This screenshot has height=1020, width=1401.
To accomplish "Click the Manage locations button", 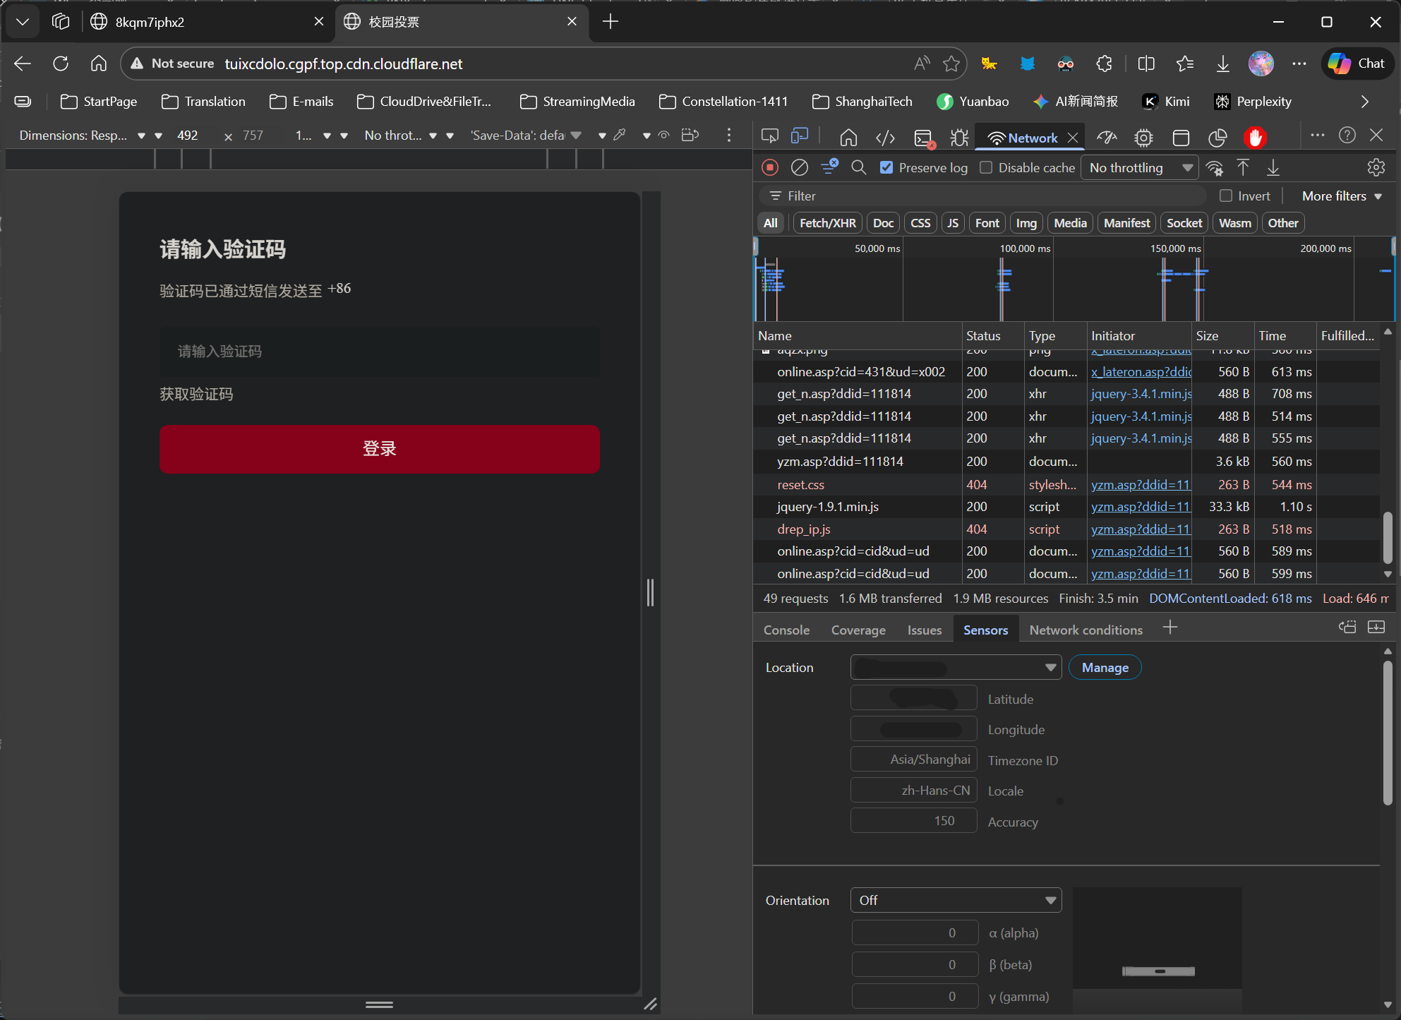I will click(x=1105, y=667).
